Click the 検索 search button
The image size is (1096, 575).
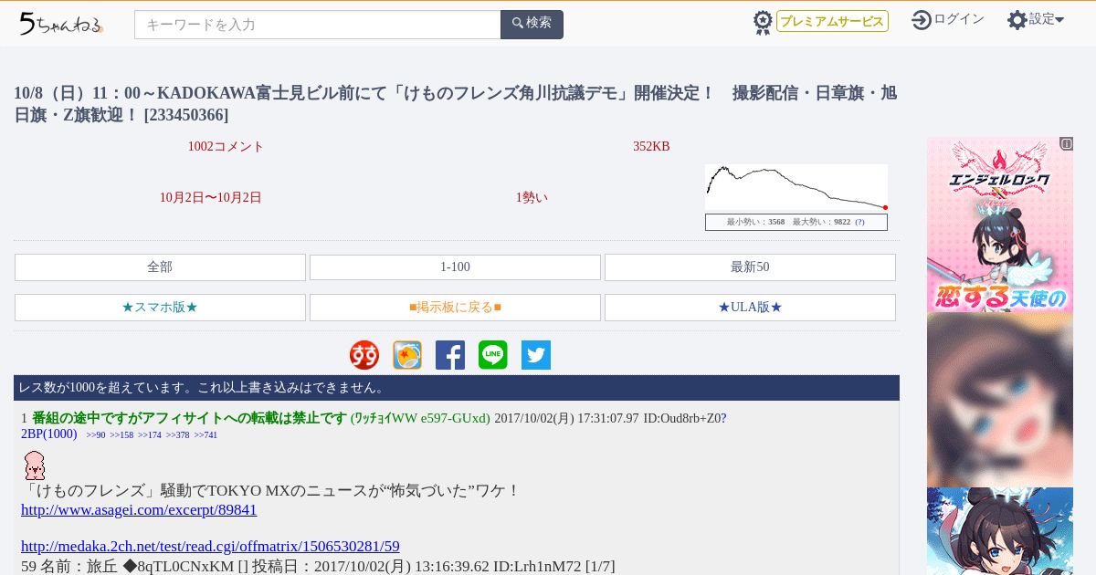(532, 25)
